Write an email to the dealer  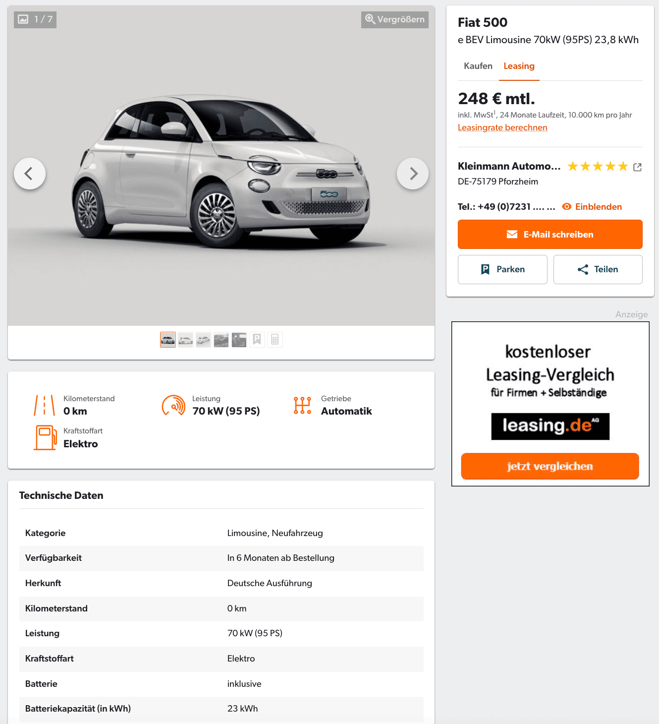point(550,235)
